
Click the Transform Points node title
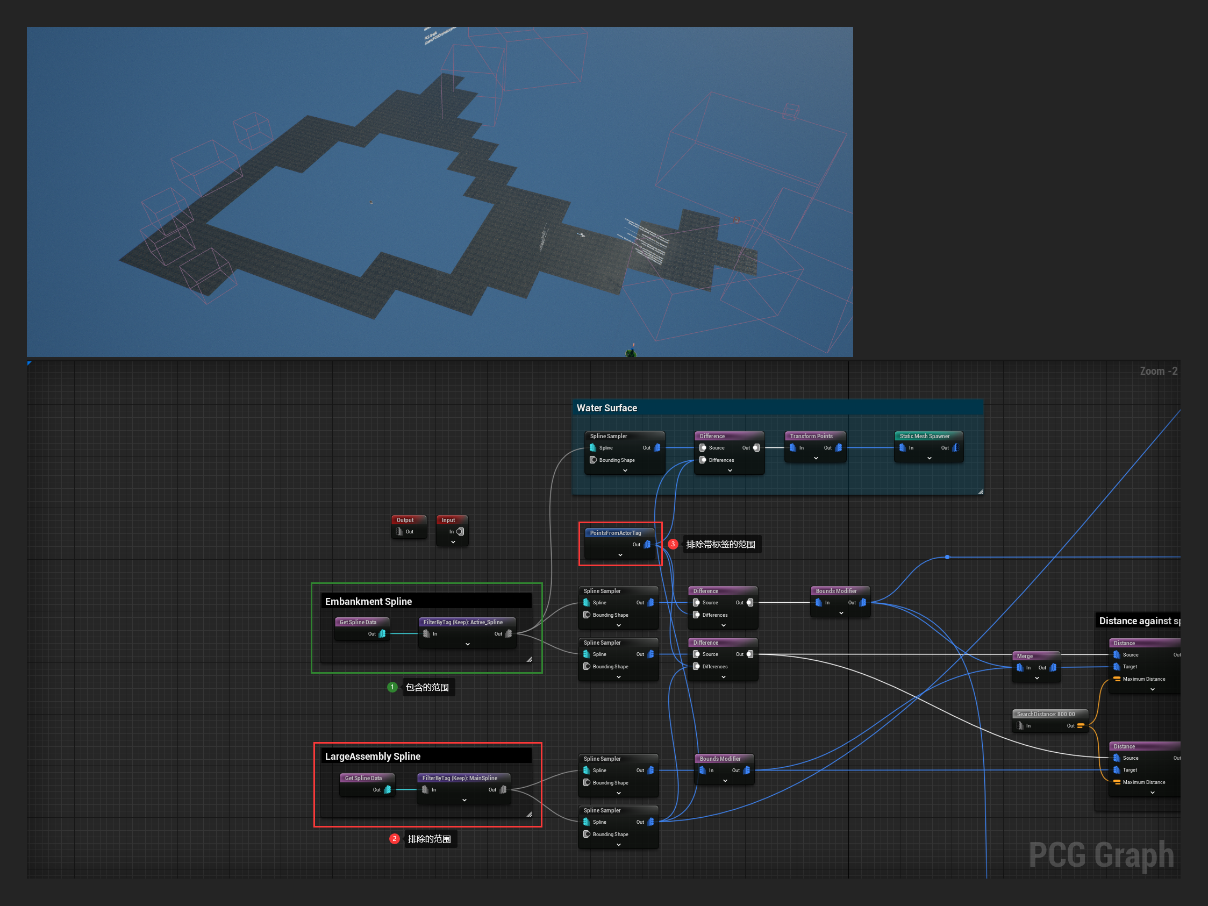pyautogui.click(x=811, y=437)
